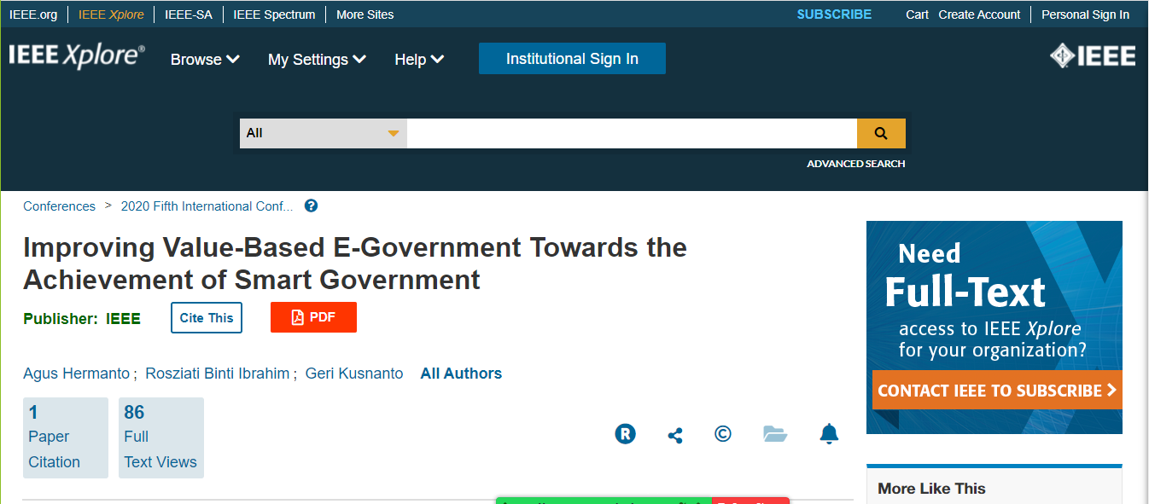Open the Help dropdown menu

pyautogui.click(x=419, y=59)
